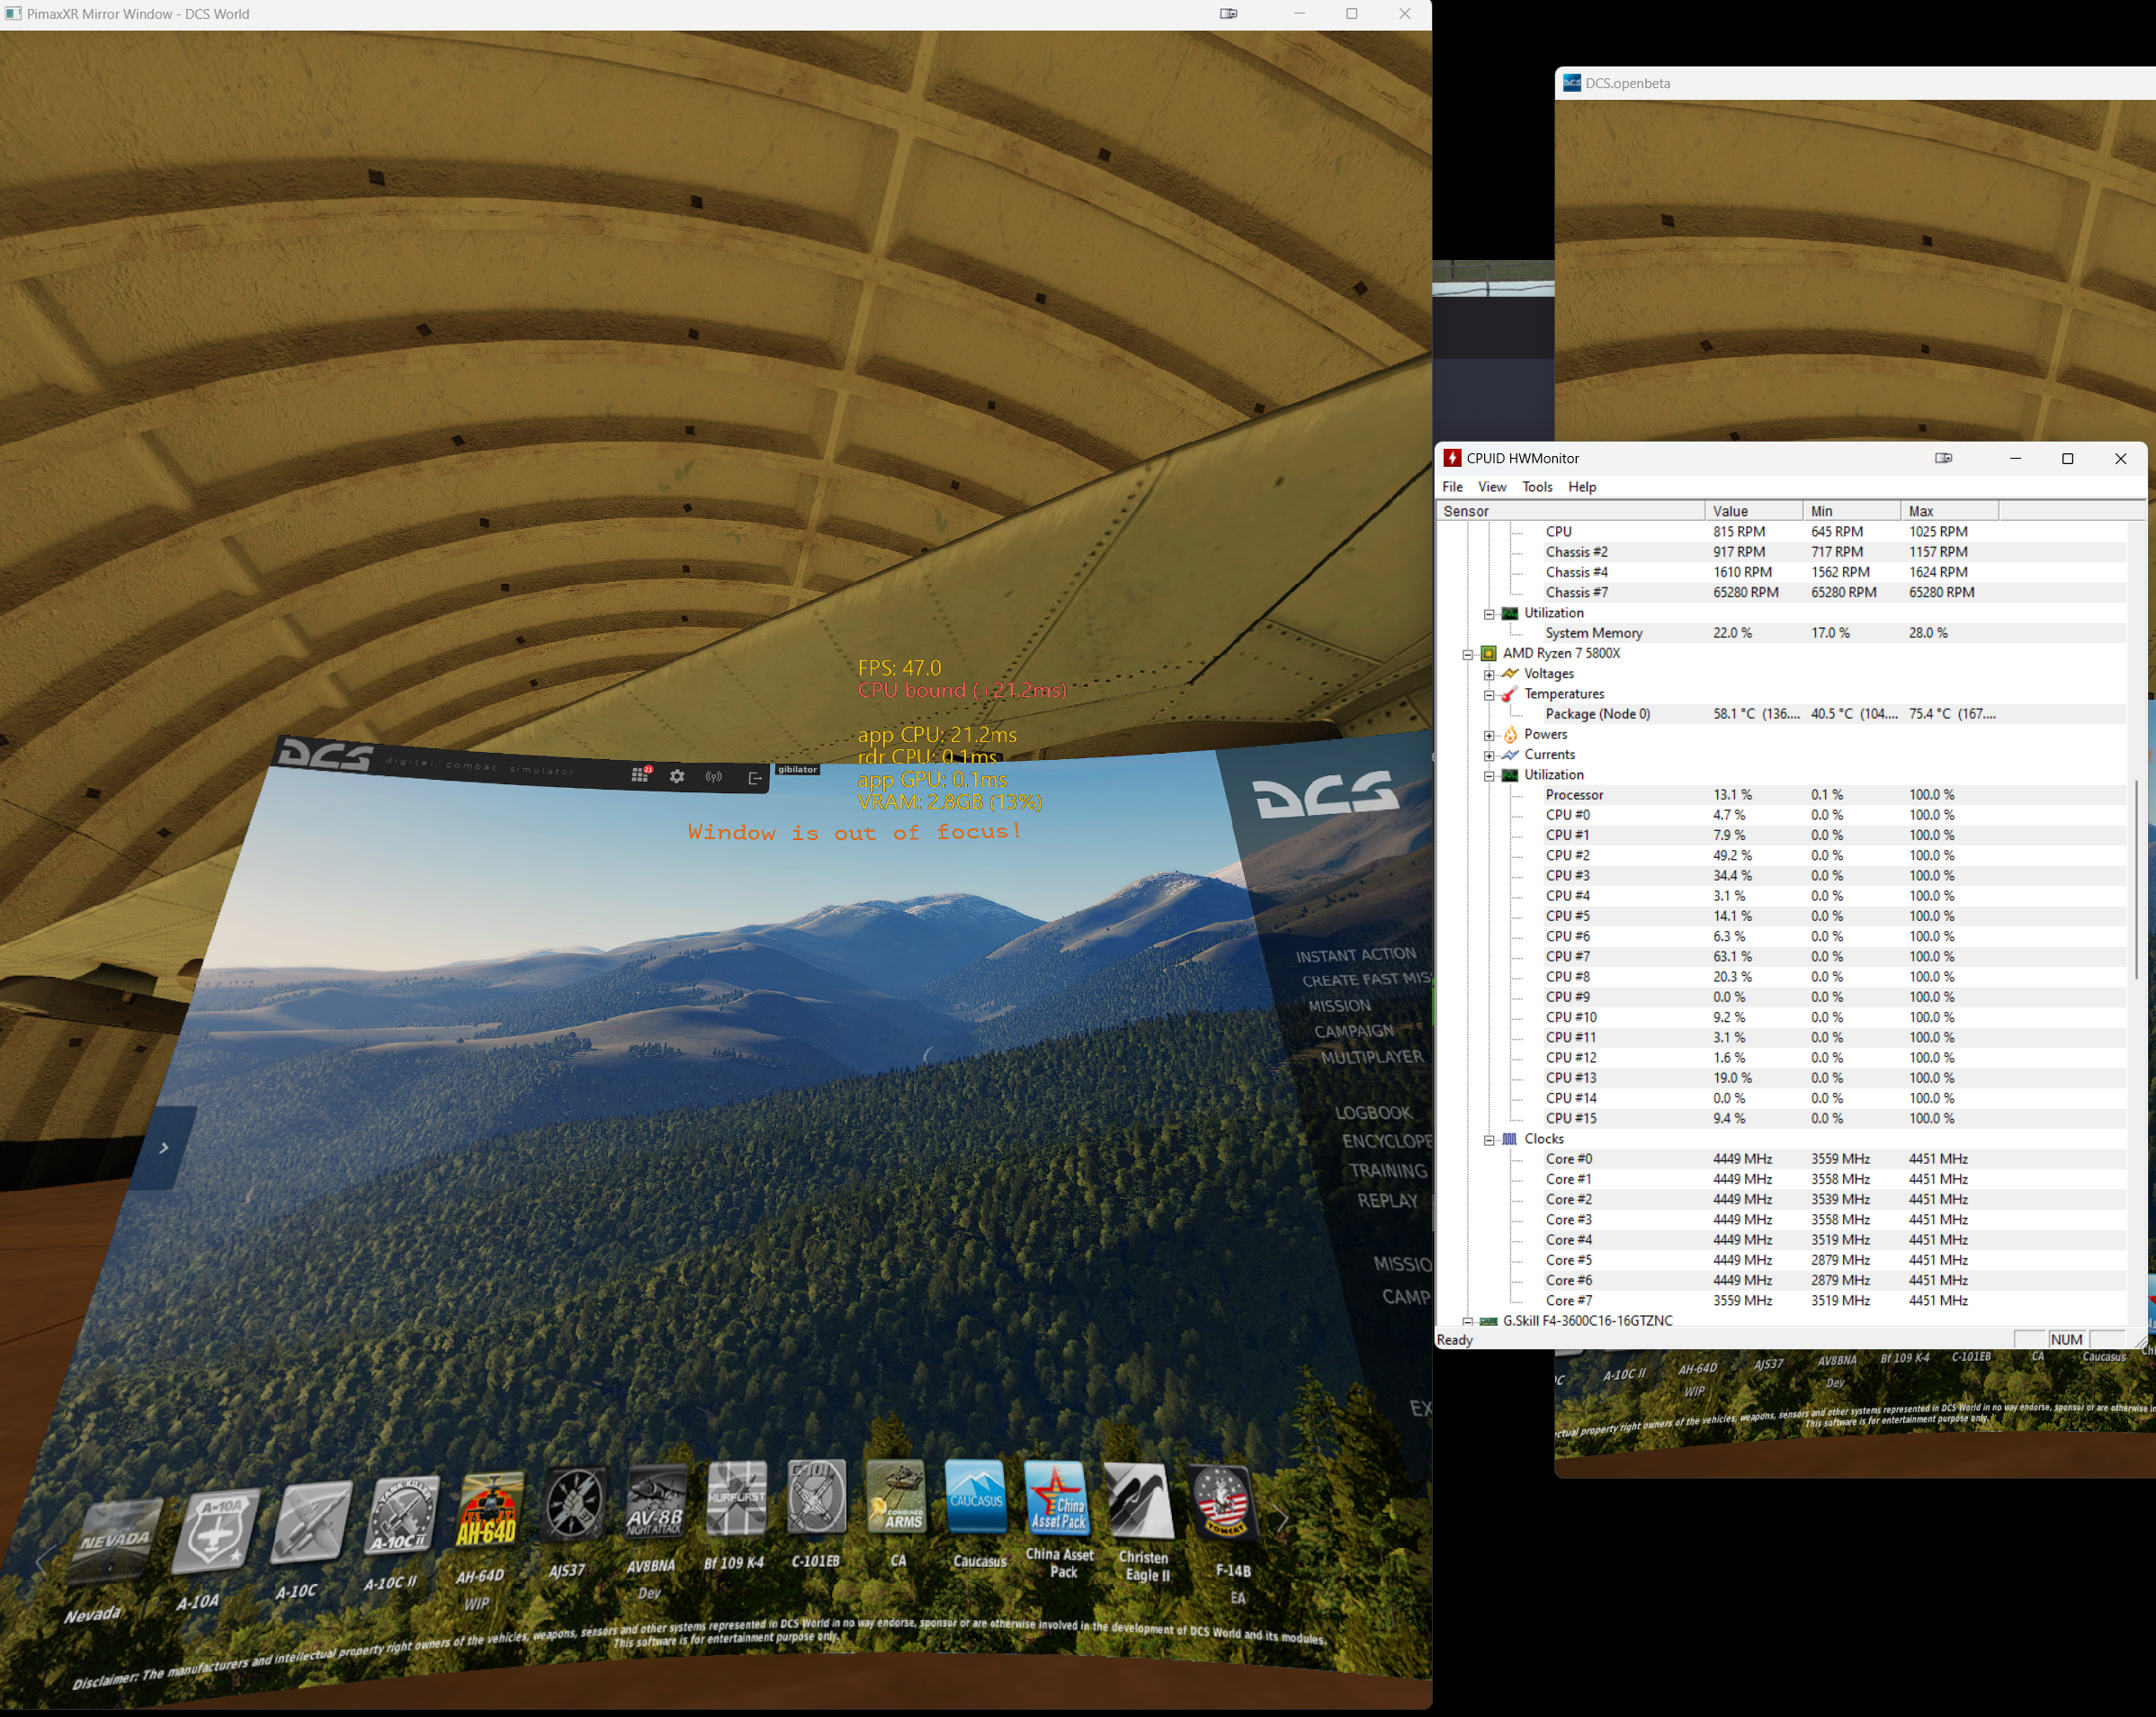The image size is (2156, 1717).
Task: Select the F-14B Tomcat module icon
Action: (x=1222, y=1503)
